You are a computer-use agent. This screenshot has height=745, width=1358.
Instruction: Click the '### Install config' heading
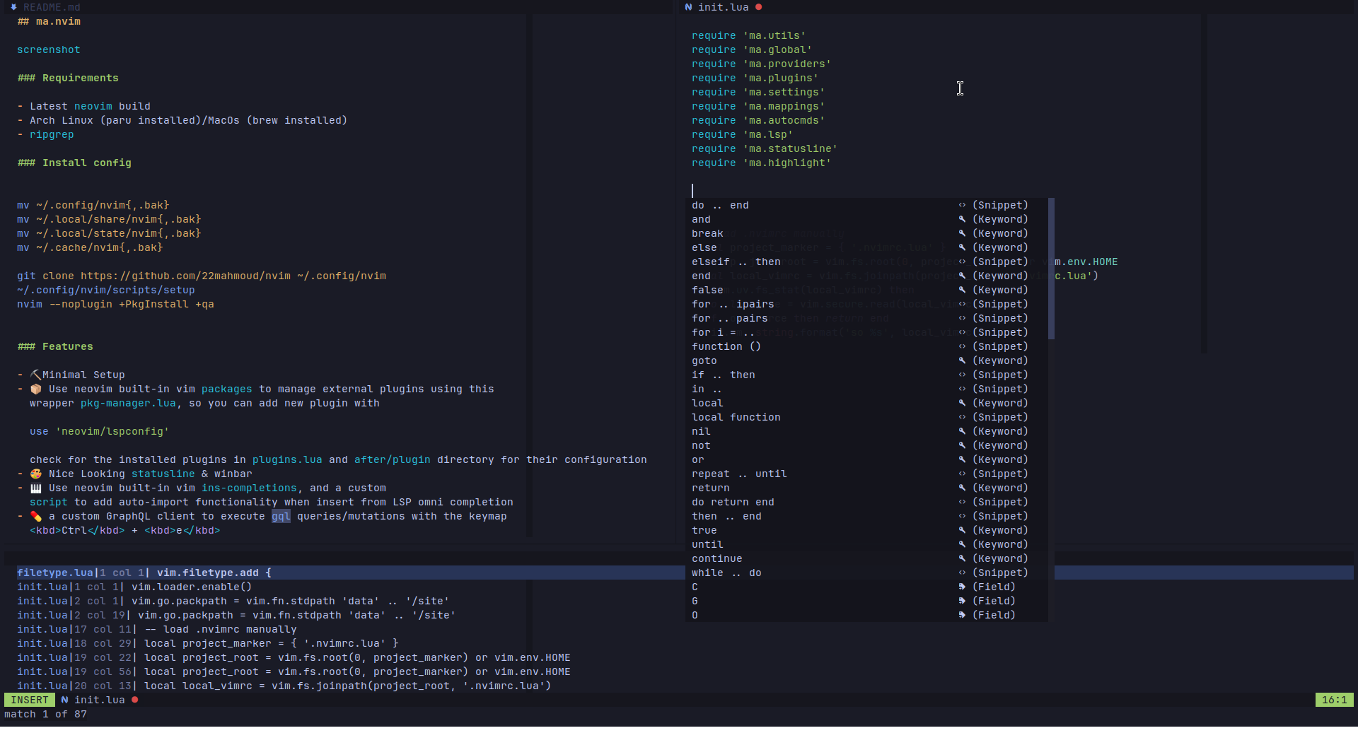(x=74, y=163)
